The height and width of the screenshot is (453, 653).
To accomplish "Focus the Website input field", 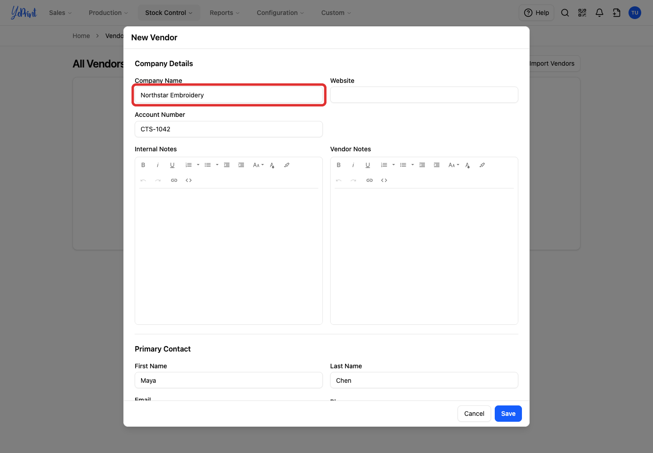I will (424, 95).
